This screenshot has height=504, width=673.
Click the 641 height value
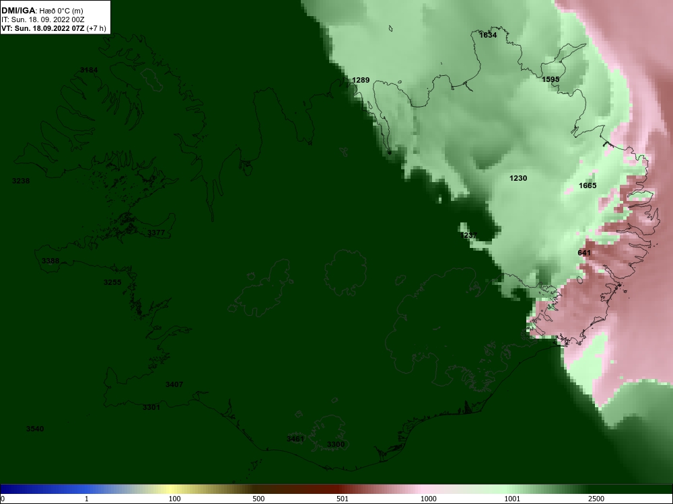click(584, 253)
